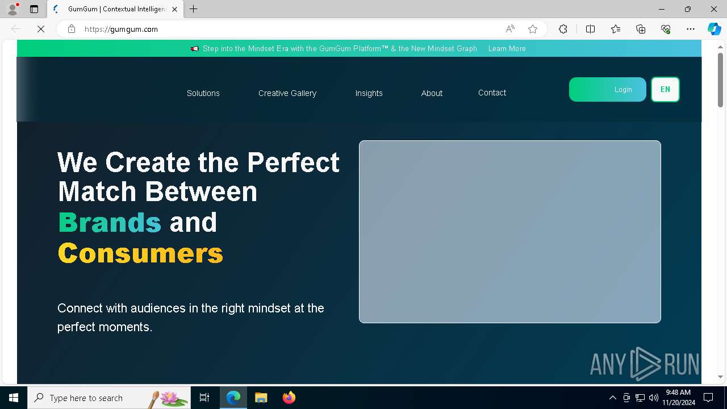Click Learn More in the announcement banner
727x409 pixels.
pos(507,48)
